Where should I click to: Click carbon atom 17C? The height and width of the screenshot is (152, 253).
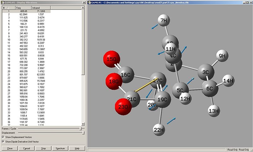[158, 80]
